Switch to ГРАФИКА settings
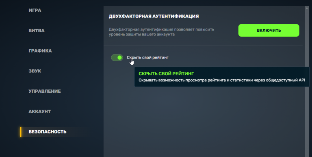 click(40, 51)
